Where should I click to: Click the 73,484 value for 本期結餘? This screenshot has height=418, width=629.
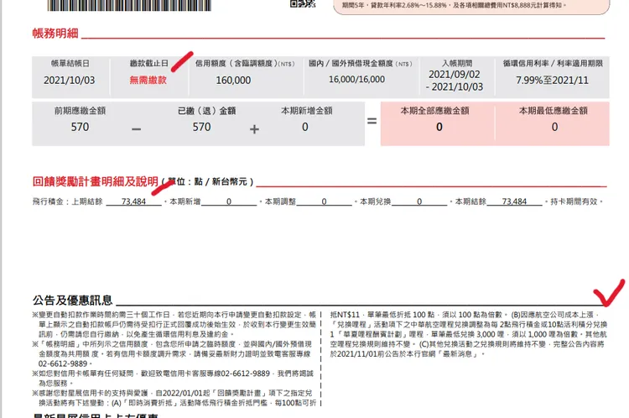pyautogui.click(x=514, y=201)
